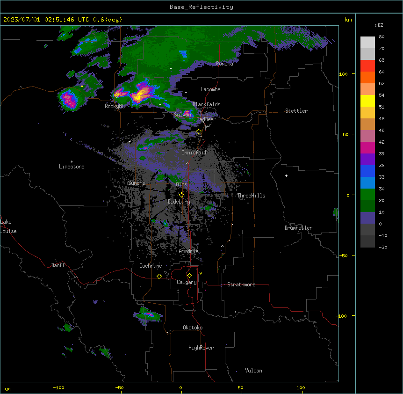This screenshot has height=394, width=403.
Task: Click the RockyMH label
Action: pyautogui.click(x=115, y=106)
